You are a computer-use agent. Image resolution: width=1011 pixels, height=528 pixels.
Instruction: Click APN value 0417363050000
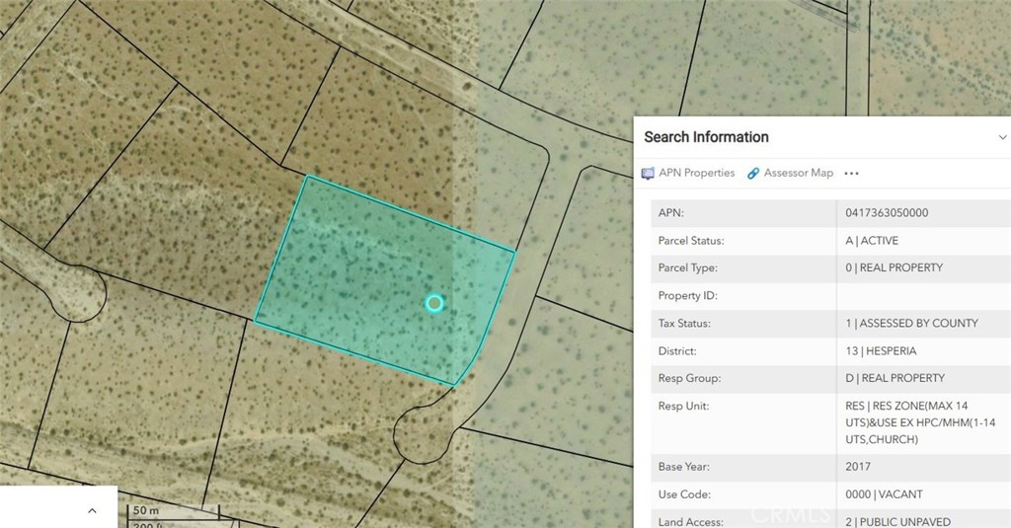(x=887, y=213)
